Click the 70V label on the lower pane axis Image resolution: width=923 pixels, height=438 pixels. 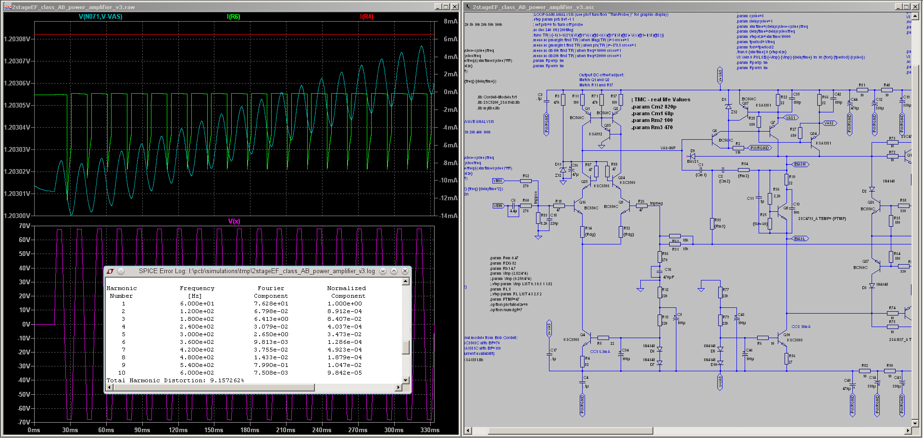click(25, 226)
